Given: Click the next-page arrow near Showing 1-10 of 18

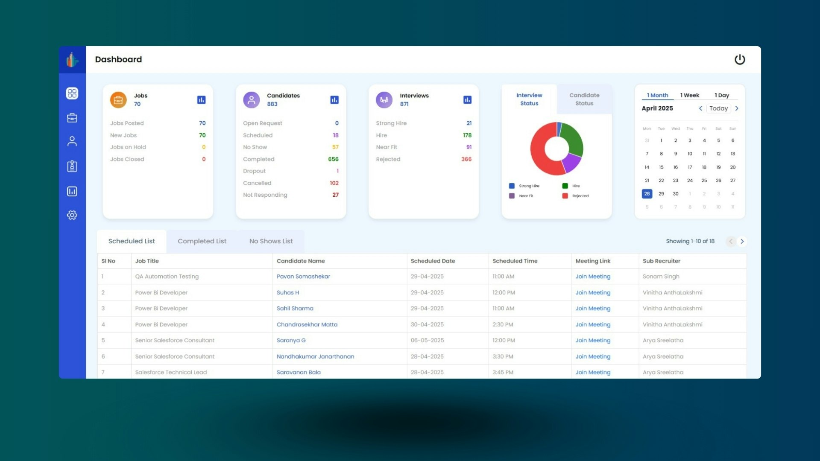Looking at the screenshot, I should coord(742,241).
